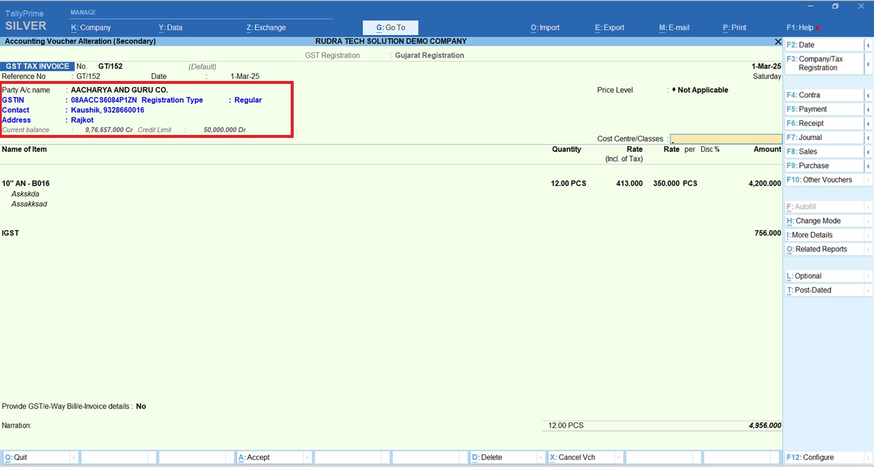
Task: Restore the TallyPrime window size
Action: [x=835, y=6]
